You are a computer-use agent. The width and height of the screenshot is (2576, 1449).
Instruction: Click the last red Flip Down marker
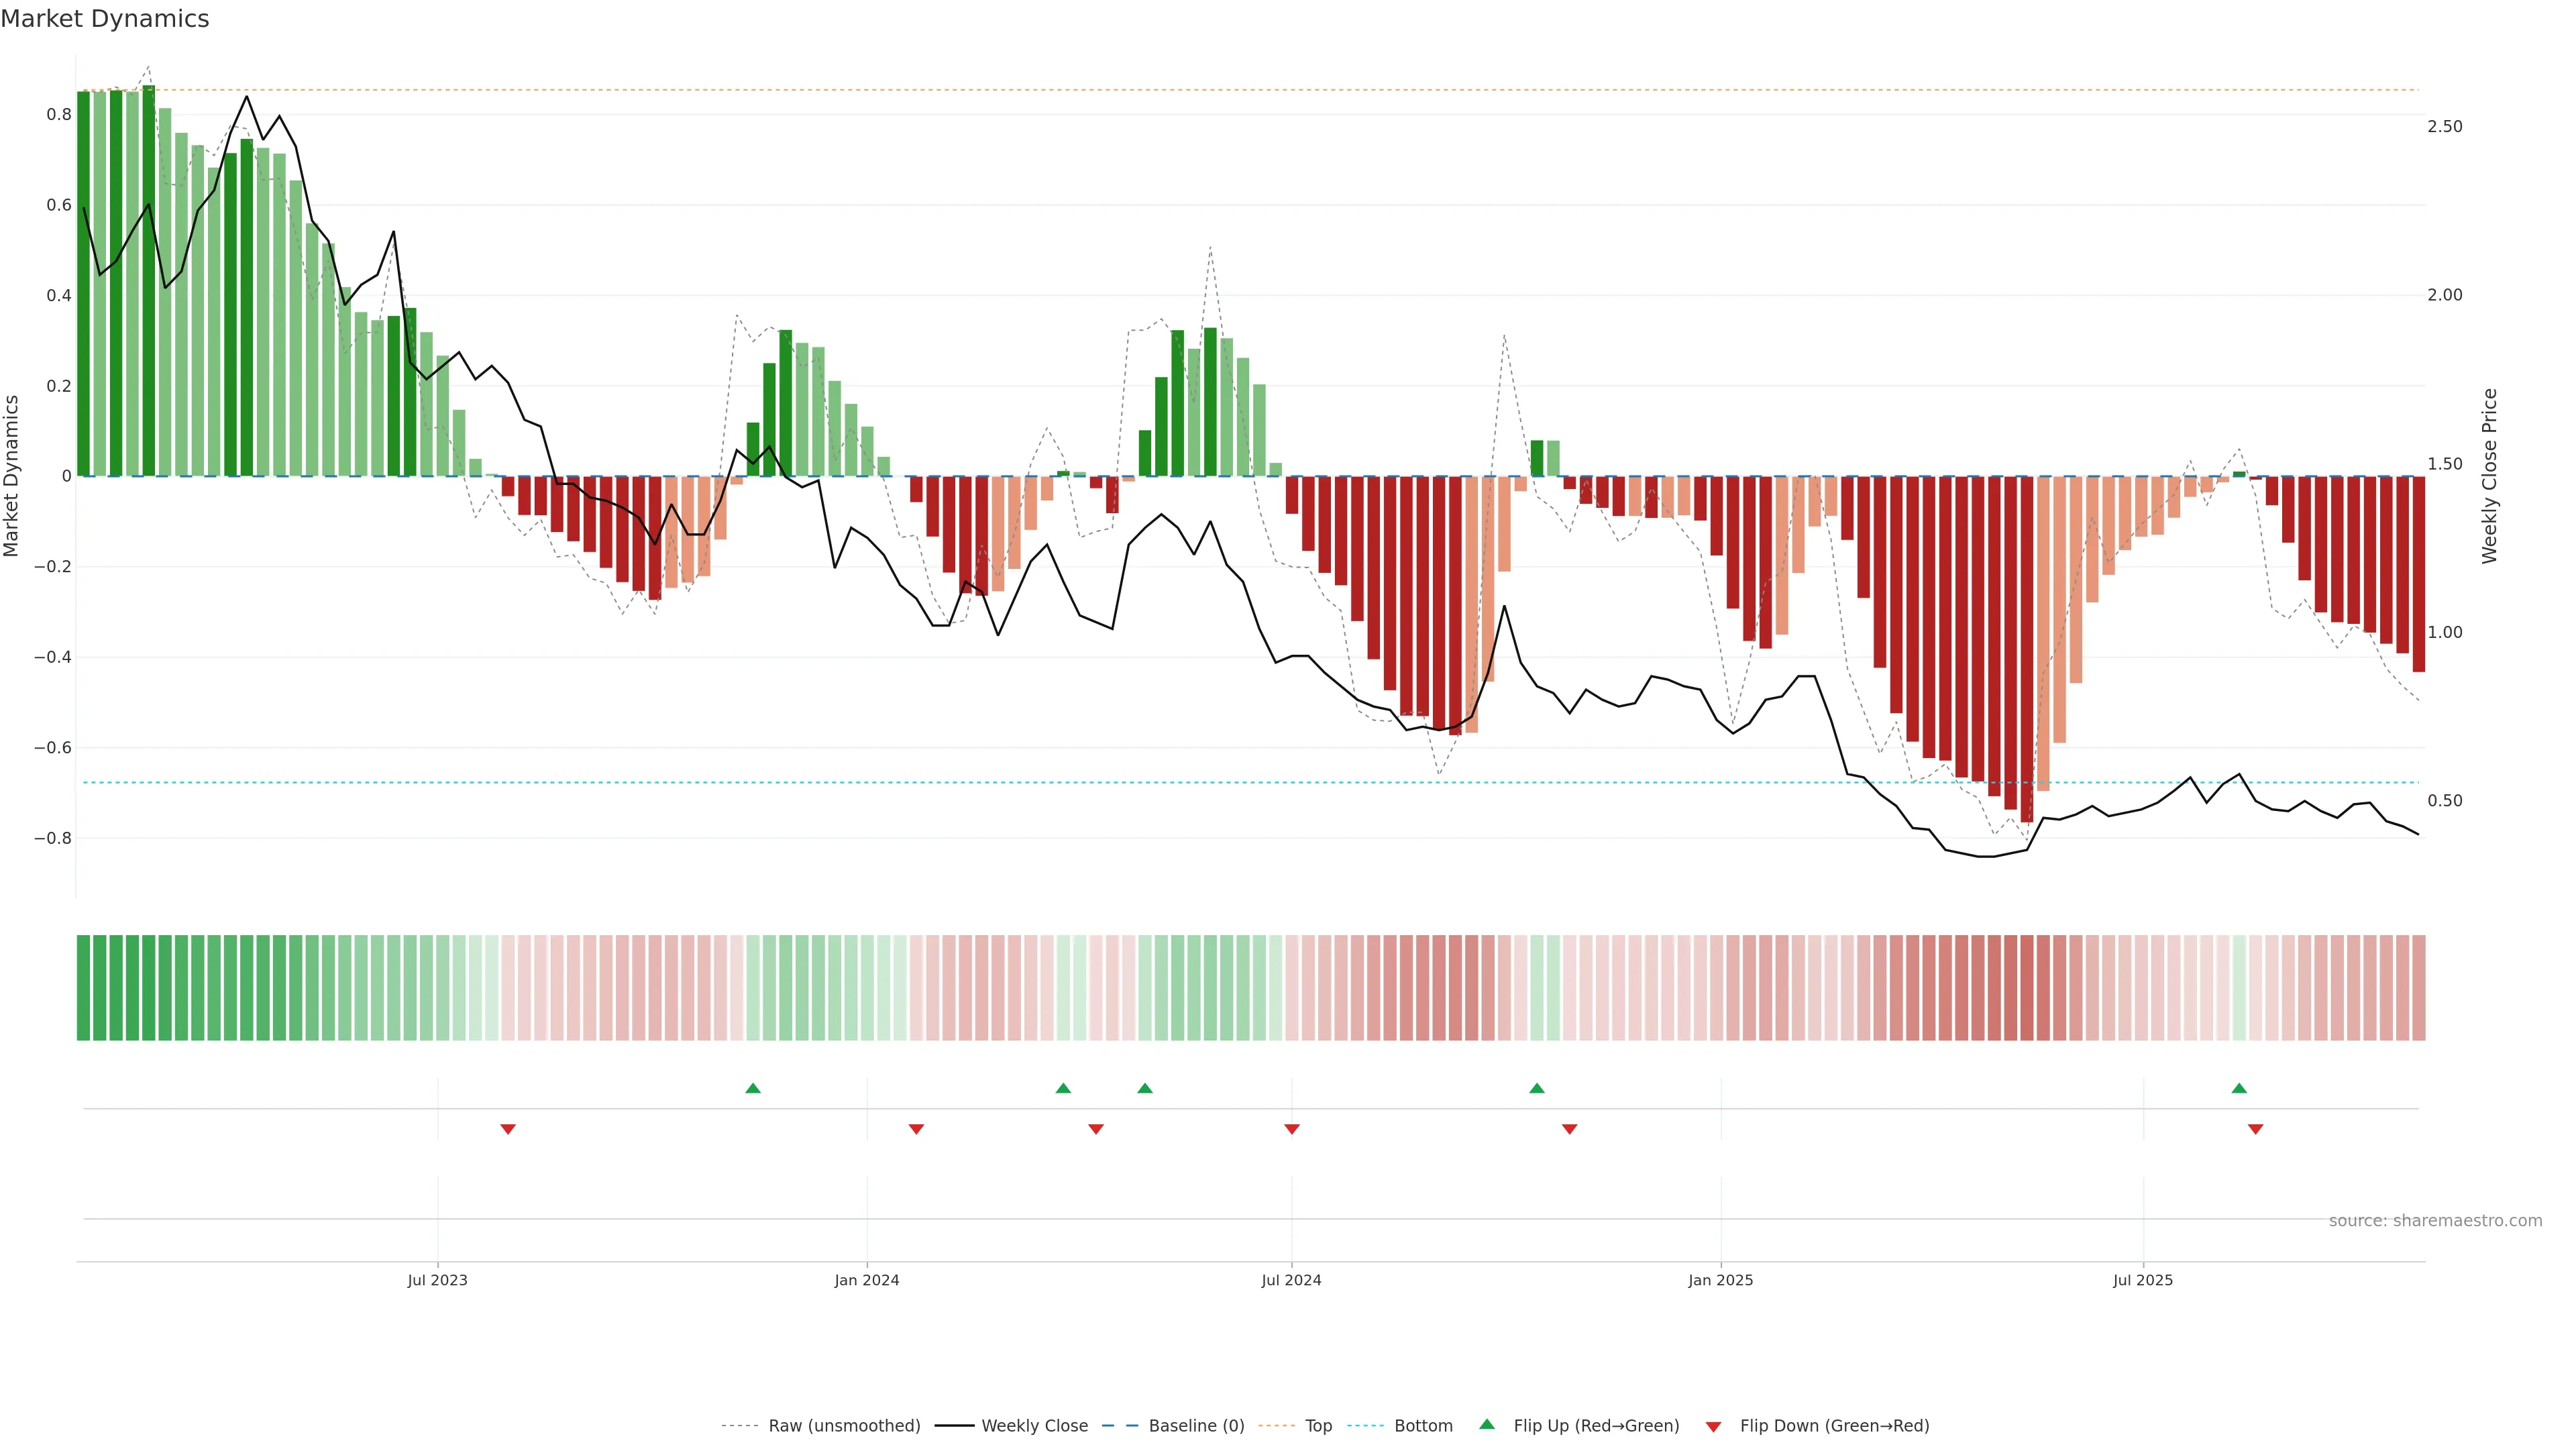(2255, 1129)
